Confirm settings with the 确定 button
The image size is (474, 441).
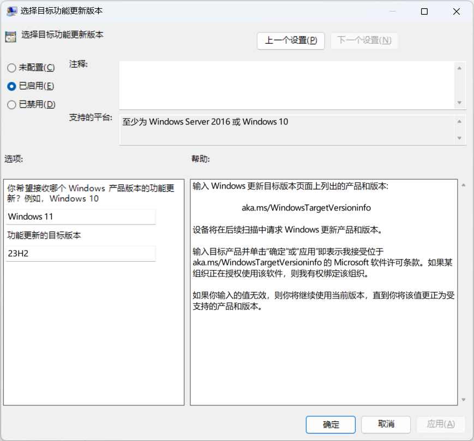331,425
